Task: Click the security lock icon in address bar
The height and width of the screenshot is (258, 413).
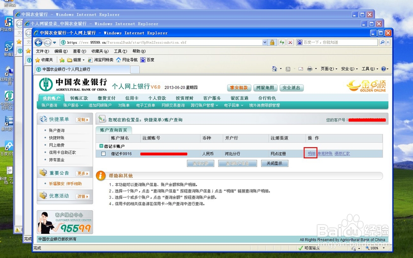Action: (x=272, y=42)
